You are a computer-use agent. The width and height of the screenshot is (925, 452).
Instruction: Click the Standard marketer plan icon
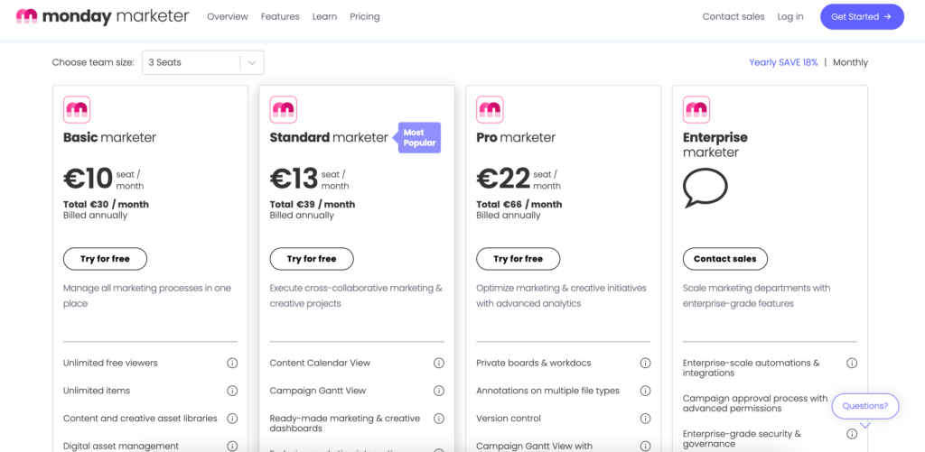[x=283, y=110]
